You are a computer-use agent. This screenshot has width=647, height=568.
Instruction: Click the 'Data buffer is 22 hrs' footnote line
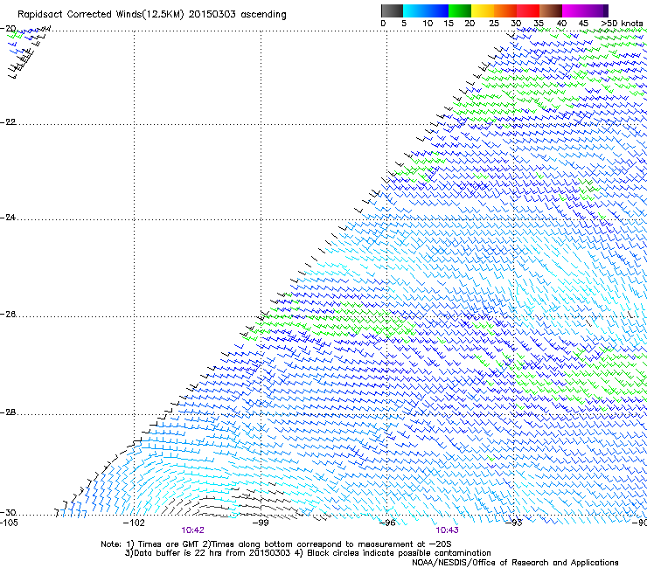point(308,553)
